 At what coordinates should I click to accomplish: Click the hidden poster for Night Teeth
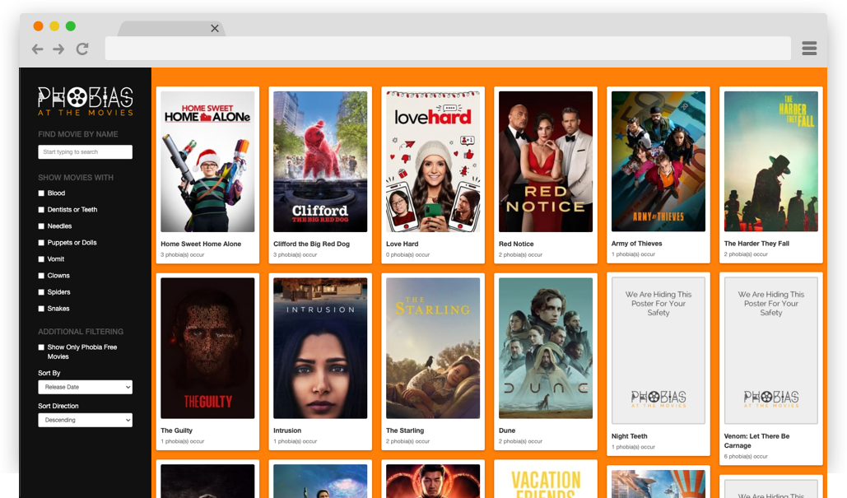[659, 351]
